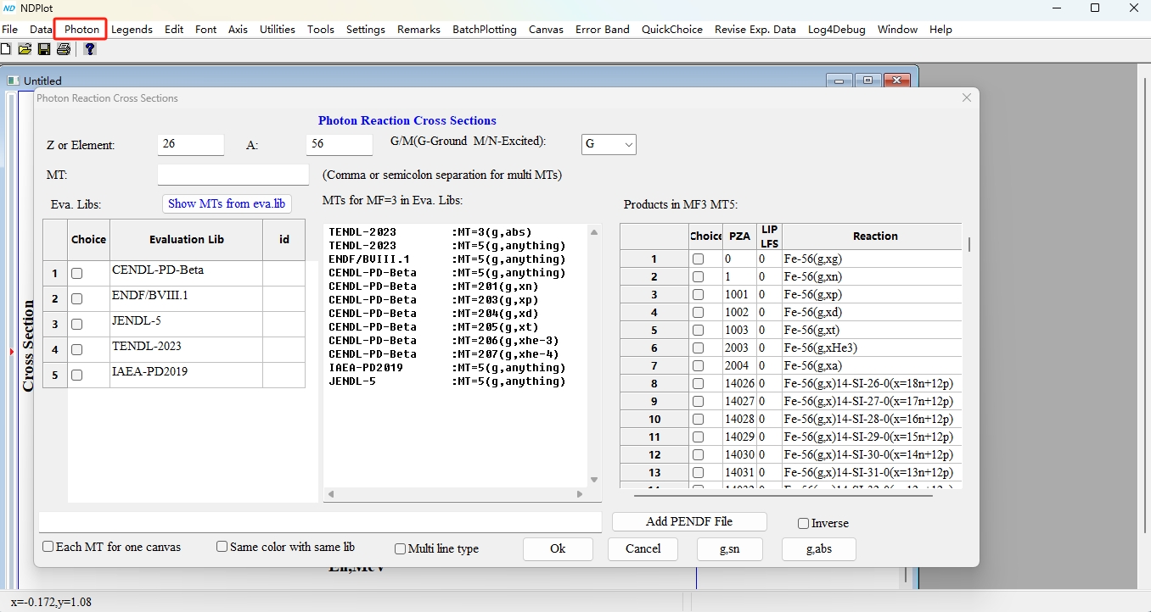Click the Save disk toolbar icon
Viewport: 1151px width, 612px height.
(44, 49)
